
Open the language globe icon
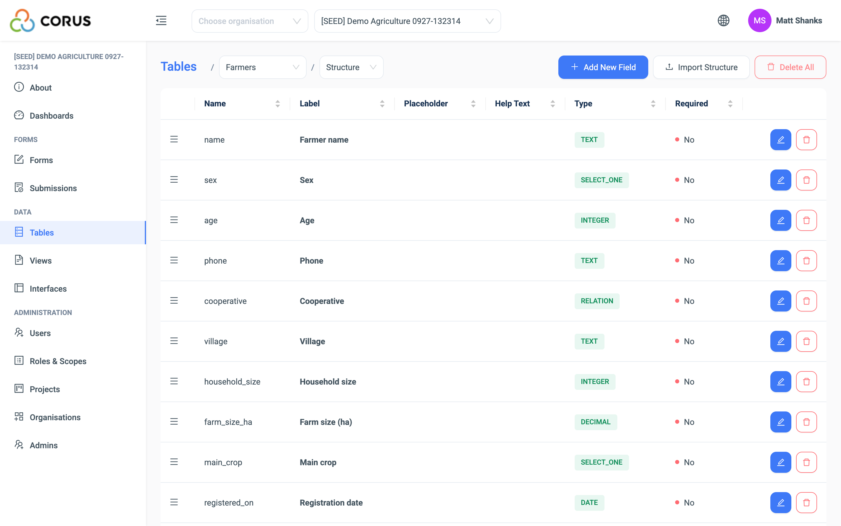[723, 20]
